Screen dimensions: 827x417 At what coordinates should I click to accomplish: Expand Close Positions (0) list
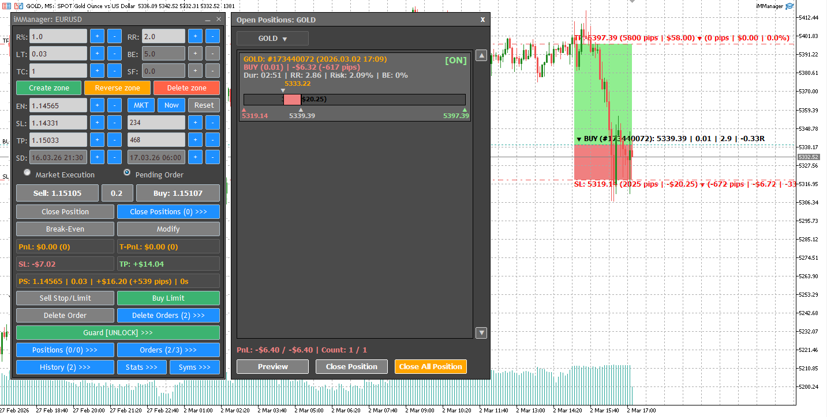pyautogui.click(x=169, y=211)
